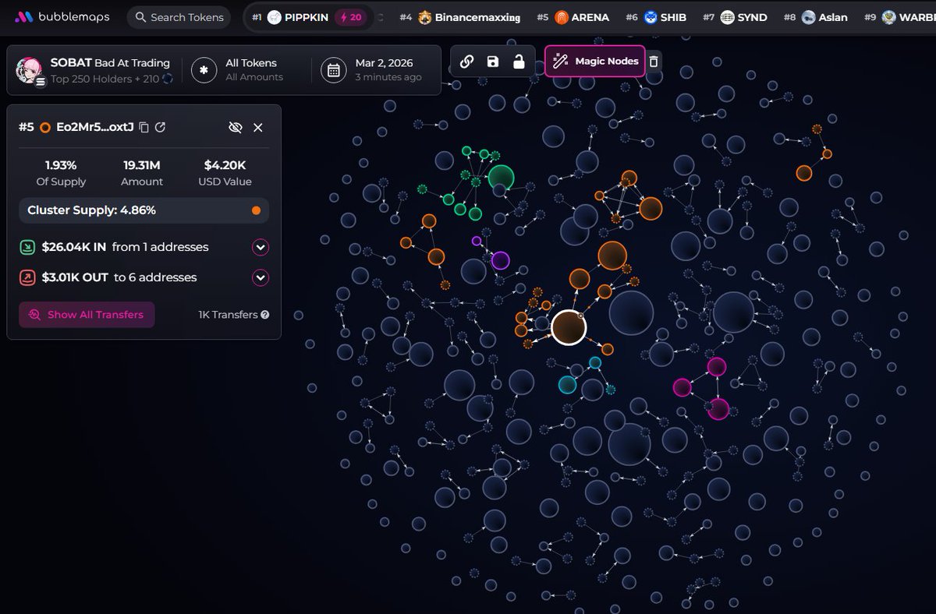Click the orange ring token icon beside Eo2Mr5

(45, 127)
